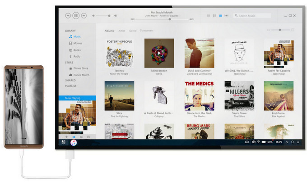Select the Artist tab
Image resolution: width=307 pixels, height=185 pixels.
[x=121, y=31]
